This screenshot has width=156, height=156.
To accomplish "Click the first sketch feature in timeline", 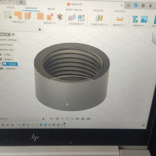I will pos(19,125).
